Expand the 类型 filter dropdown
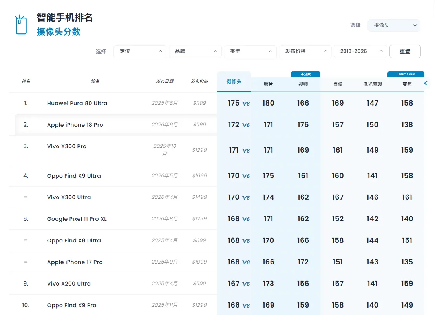This screenshot has height=315, width=435. pos(250,51)
